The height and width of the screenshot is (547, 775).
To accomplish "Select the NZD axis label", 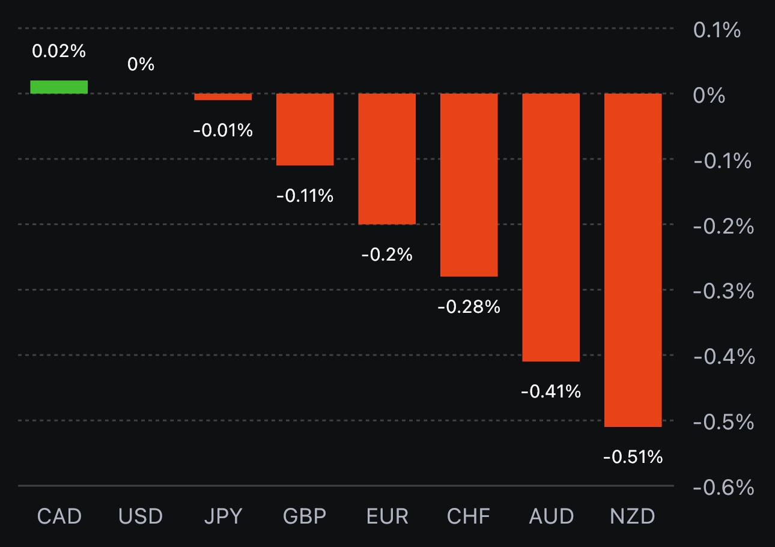I will click(x=633, y=516).
